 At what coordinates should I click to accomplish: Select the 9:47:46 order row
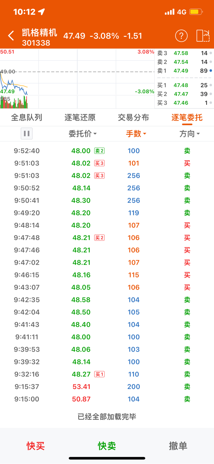coord(107,250)
